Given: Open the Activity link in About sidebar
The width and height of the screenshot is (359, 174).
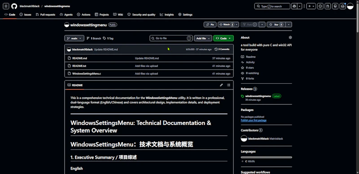Looking at the screenshot, I should tap(248, 62).
